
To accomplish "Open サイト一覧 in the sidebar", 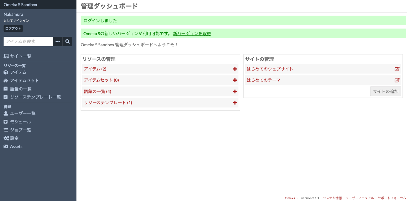I will point(21,56).
